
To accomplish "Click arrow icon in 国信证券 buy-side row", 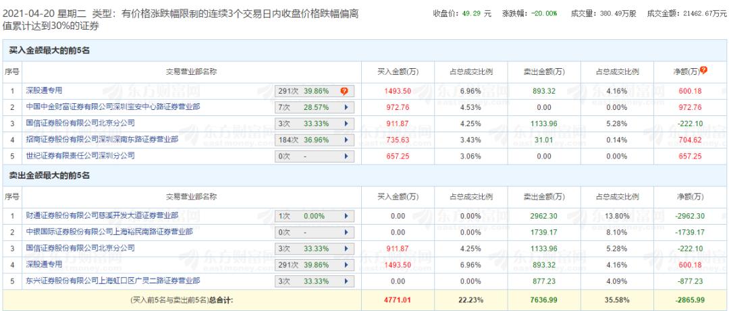I will coord(346,123).
